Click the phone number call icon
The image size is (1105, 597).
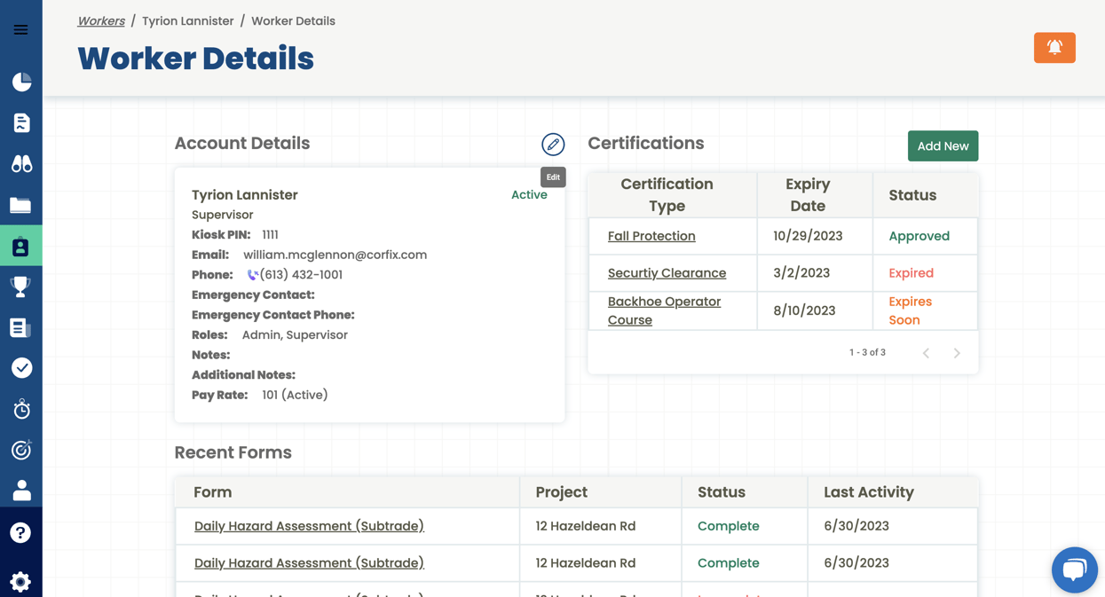tap(252, 275)
